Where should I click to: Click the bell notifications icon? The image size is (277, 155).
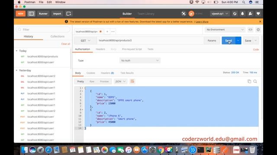tap(242, 13)
